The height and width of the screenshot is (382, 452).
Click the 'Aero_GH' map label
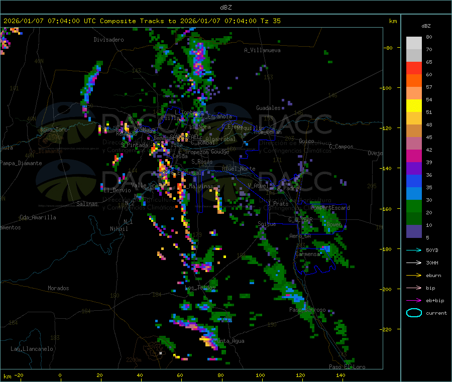pos(300,236)
